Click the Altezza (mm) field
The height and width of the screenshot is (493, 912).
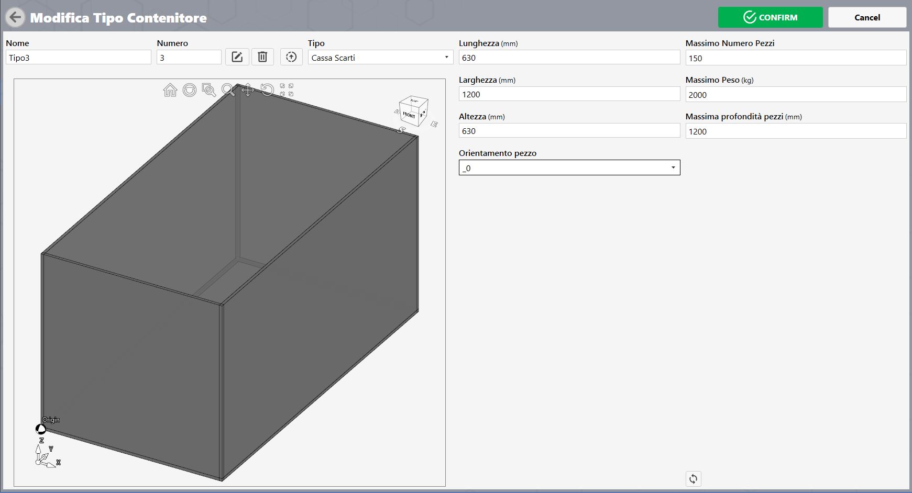coord(569,131)
